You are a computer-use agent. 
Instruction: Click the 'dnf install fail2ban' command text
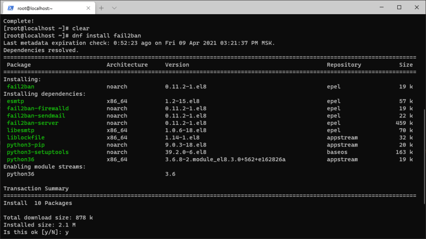106,36
